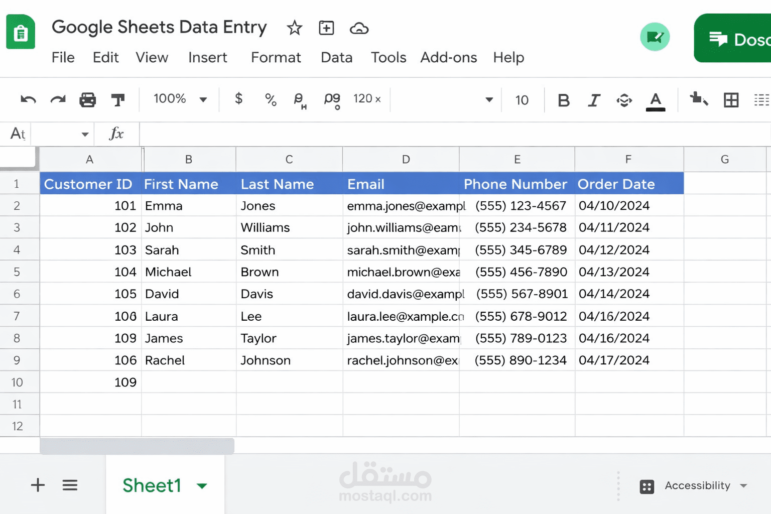
Task: Select the phone cell (555) 456-7890
Action: pos(517,272)
